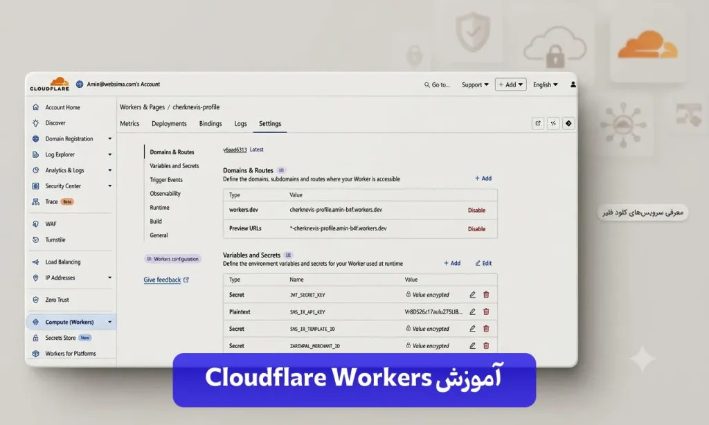Screen dimensions: 709x425
Task: Click the Load Balancing icon
Action: coord(36,262)
